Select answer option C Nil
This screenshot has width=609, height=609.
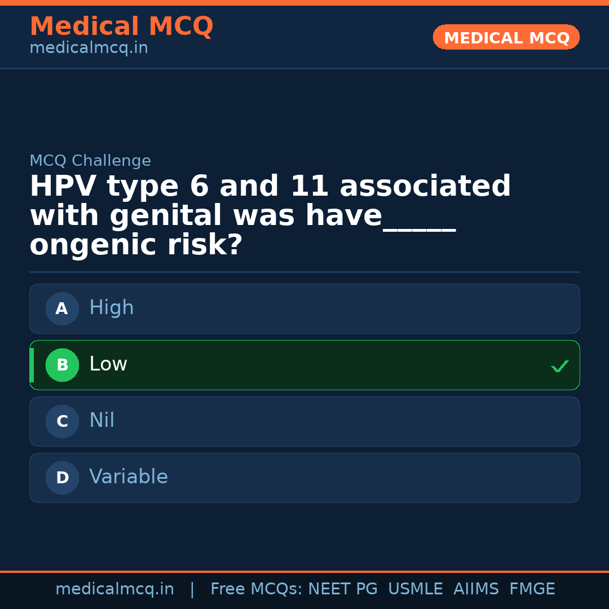(x=304, y=421)
